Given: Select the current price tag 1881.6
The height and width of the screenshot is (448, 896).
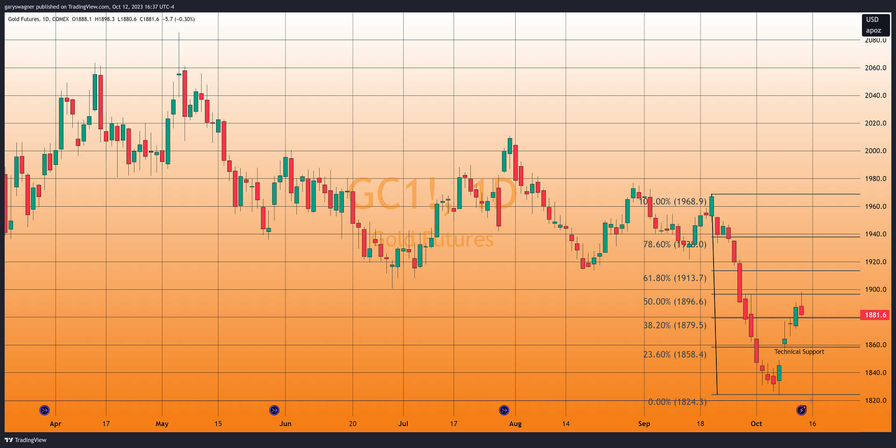Looking at the screenshot, I should coord(875,315).
